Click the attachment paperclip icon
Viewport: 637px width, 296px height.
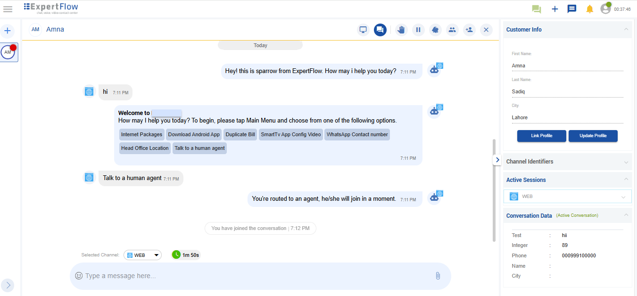click(x=438, y=275)
